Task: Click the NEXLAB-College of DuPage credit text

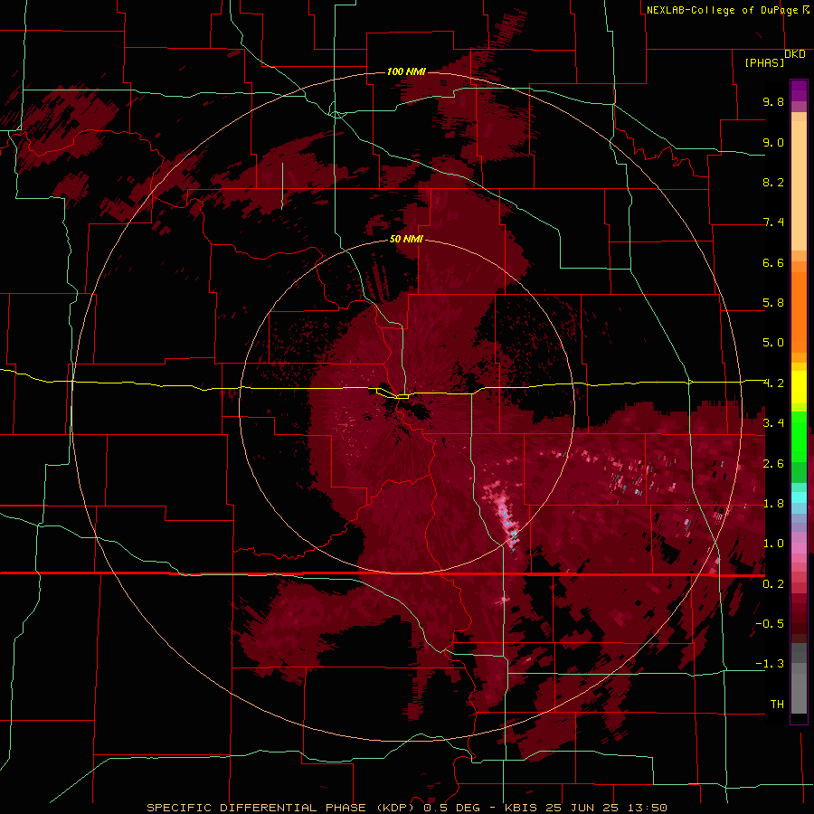Action: (724, 10)
